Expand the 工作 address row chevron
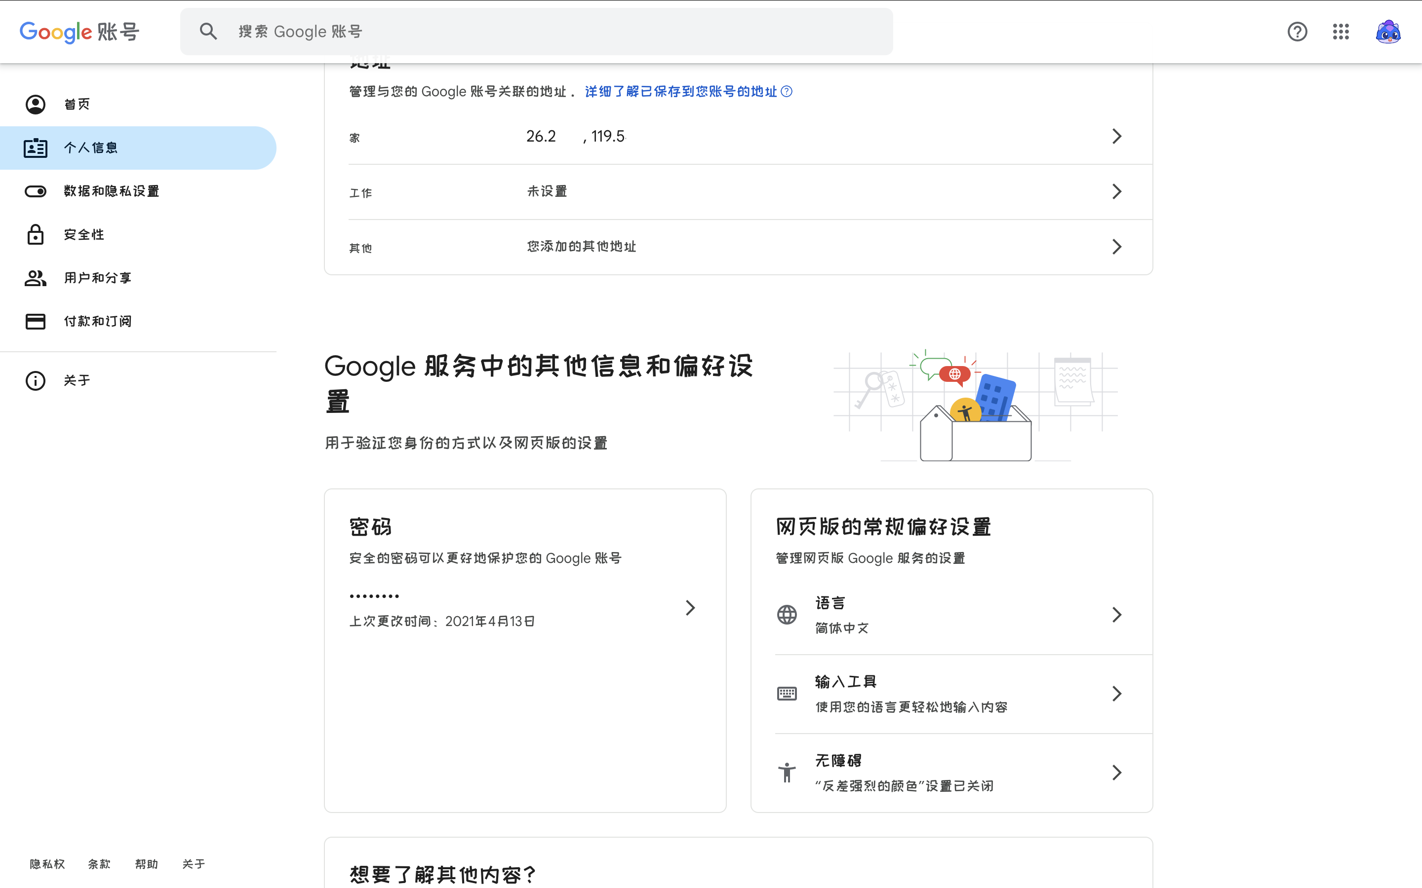 1116,191
